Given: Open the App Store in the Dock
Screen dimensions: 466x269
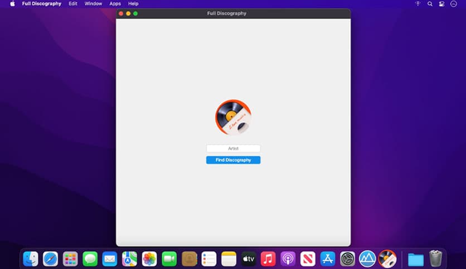Looking at the screenshot, I should (x=327, y=259).
